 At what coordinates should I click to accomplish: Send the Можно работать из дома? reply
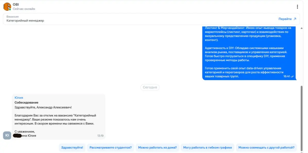(x=157, y=147)
